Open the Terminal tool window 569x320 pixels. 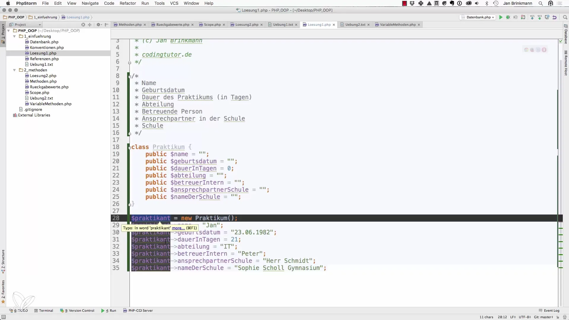(x=44, y=311)
